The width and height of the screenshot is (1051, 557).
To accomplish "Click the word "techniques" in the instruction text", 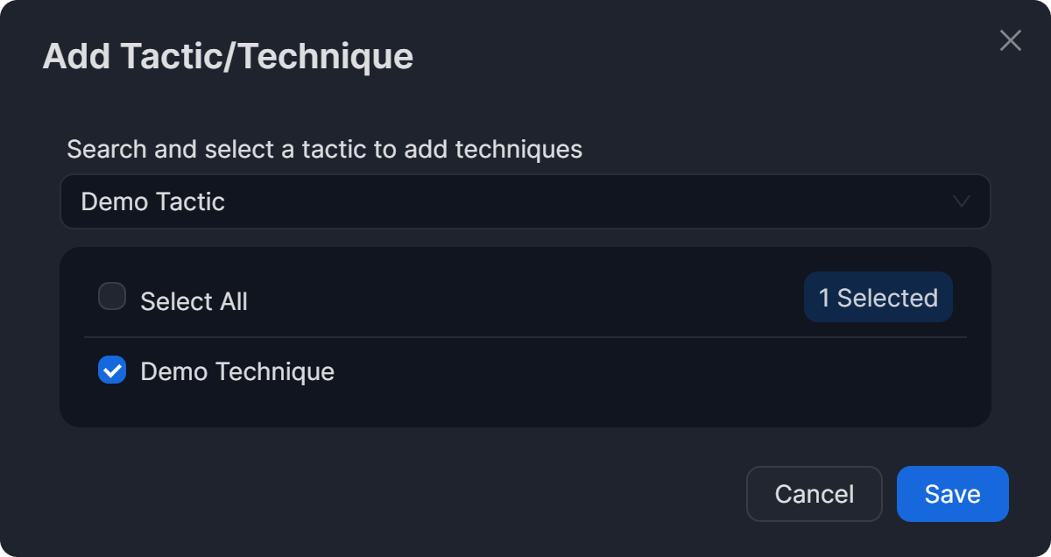I will click(523, 149).
